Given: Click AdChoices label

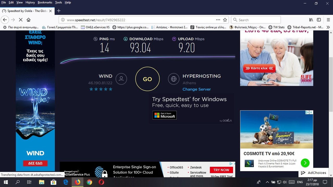Looking at the screenshot, I should pos(313,173).
